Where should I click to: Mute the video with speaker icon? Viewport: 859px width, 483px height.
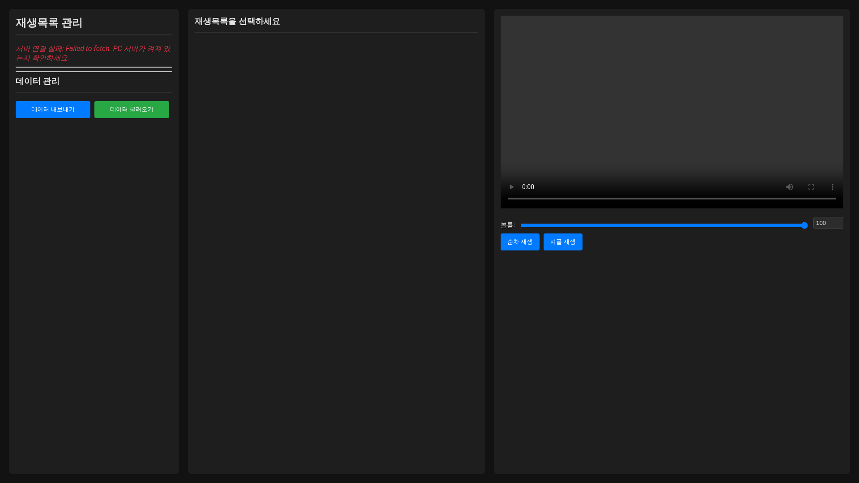click(x=790, y=187)
